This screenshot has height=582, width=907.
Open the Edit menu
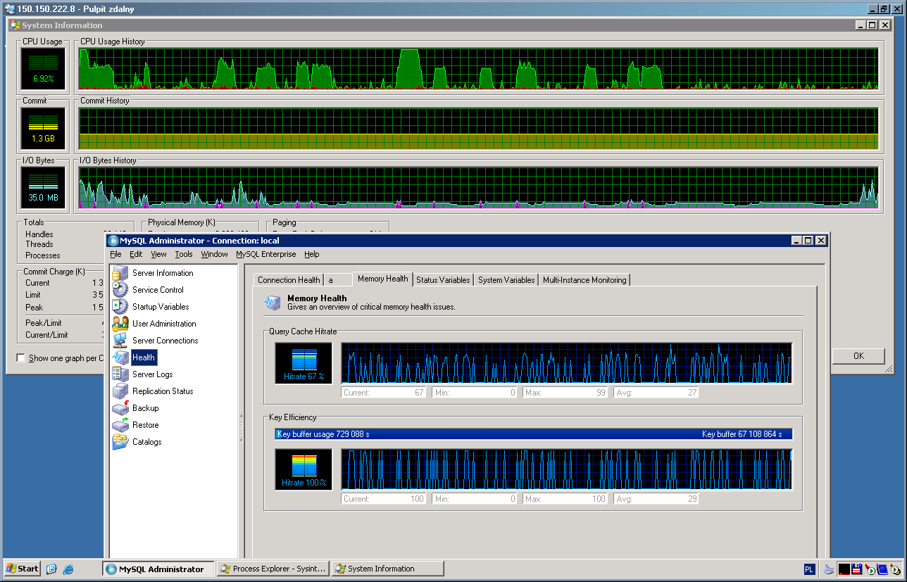[136, 254]
